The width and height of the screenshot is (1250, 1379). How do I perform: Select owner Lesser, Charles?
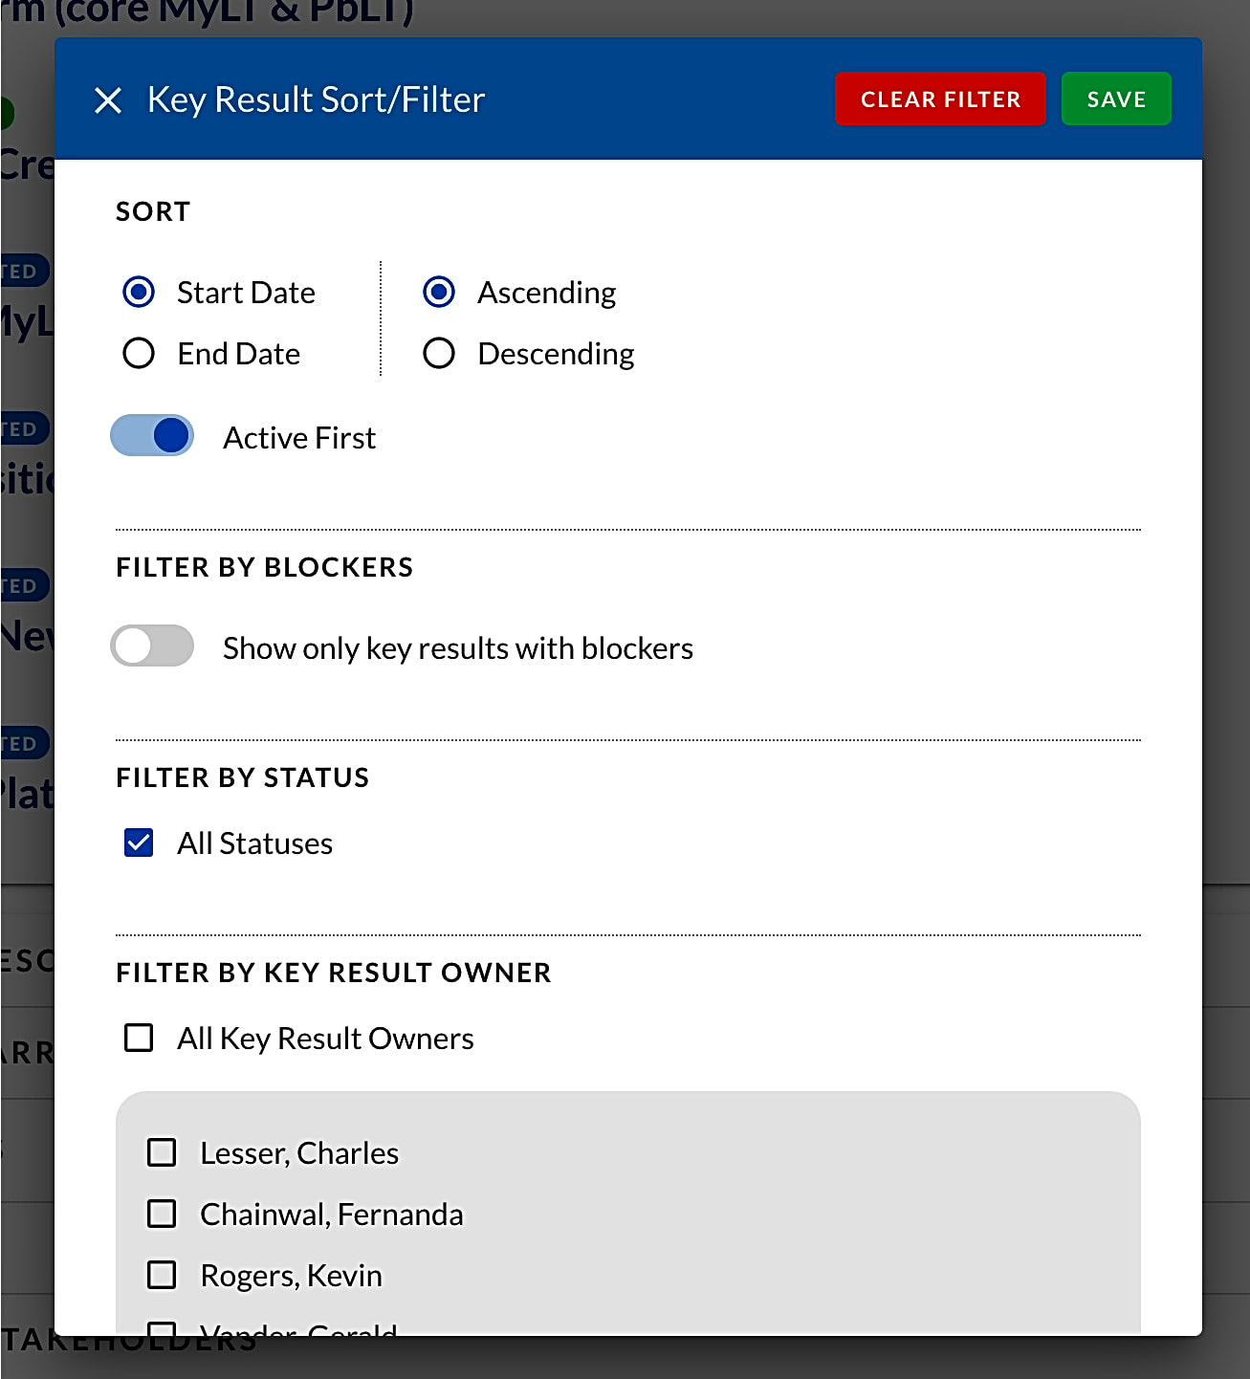[x=162, y=1152]
